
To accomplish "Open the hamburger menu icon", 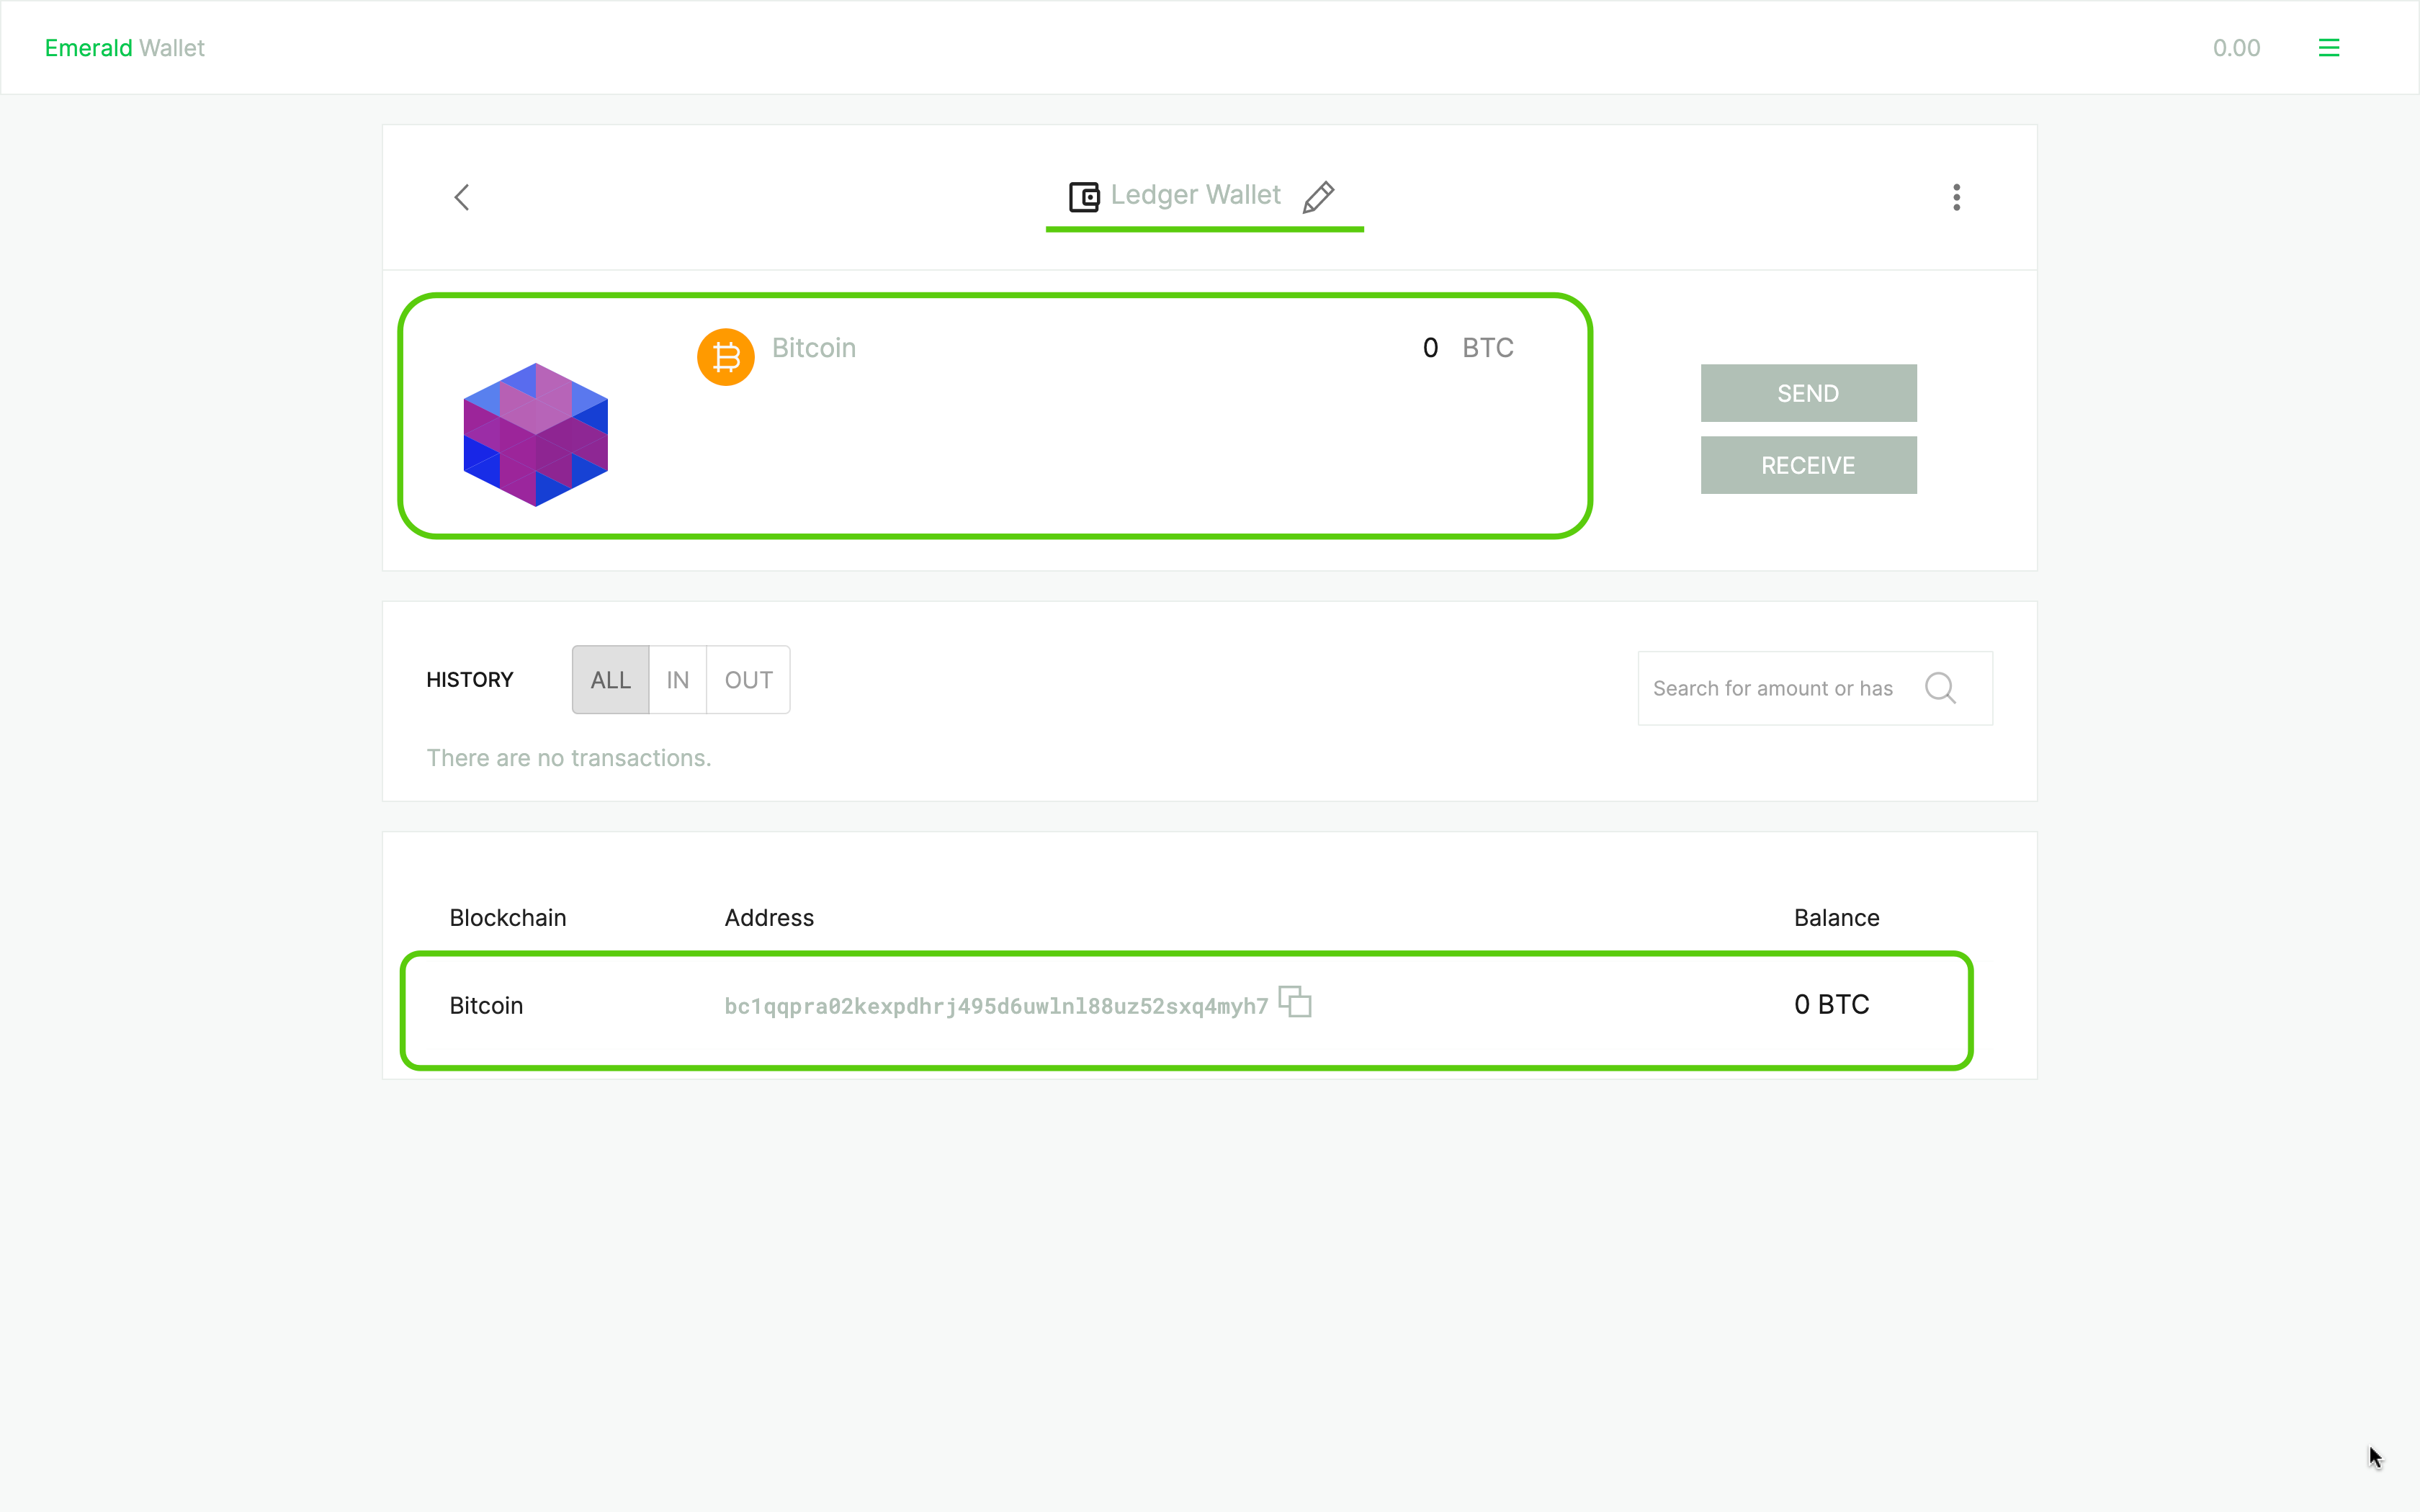I will tap(2328, 48).
